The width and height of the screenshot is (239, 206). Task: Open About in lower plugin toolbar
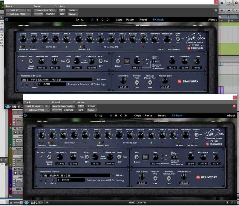231,116
